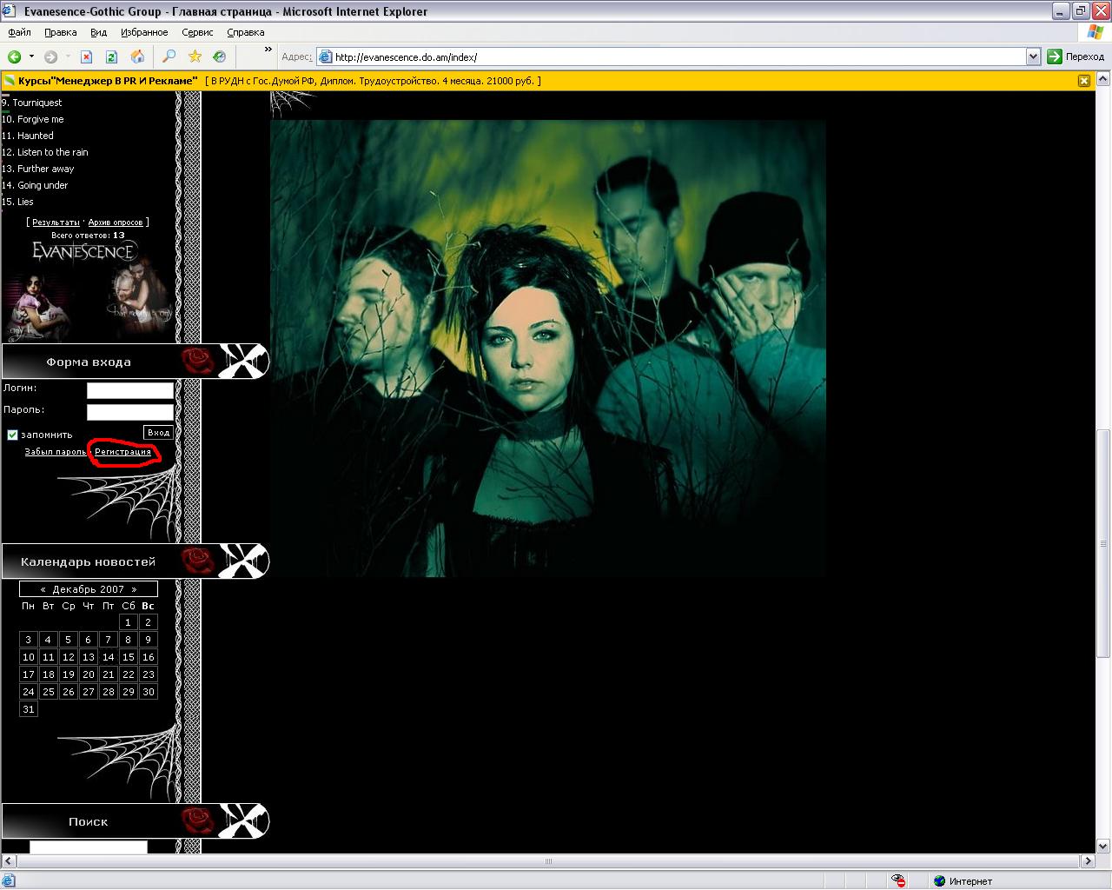Click the Переход go button

[1076, 56]
